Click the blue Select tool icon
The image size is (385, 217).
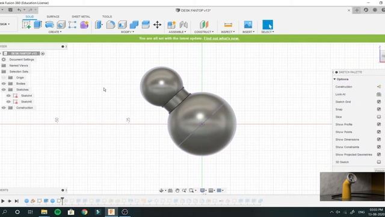click(268, 25)
